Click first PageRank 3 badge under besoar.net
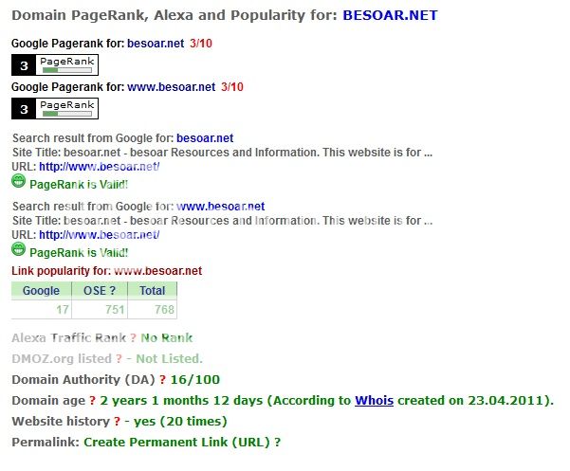 (x=55, y=65)
